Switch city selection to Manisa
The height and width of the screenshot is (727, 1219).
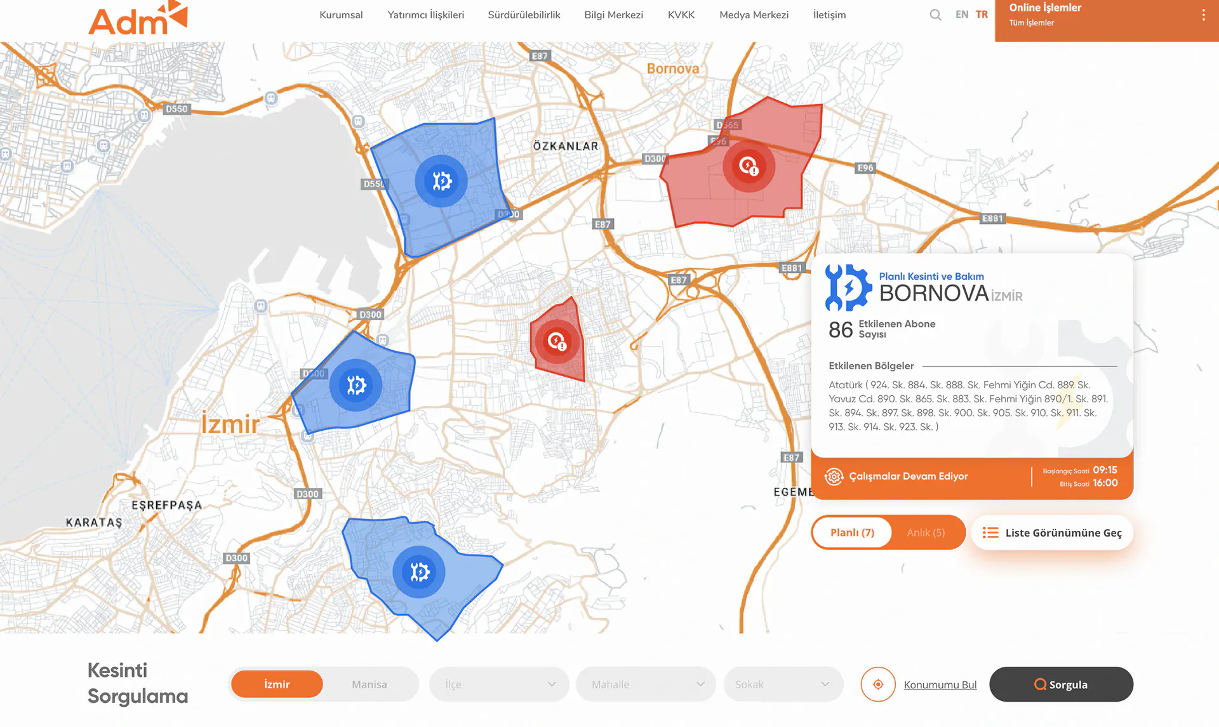(x=370, y=684)
